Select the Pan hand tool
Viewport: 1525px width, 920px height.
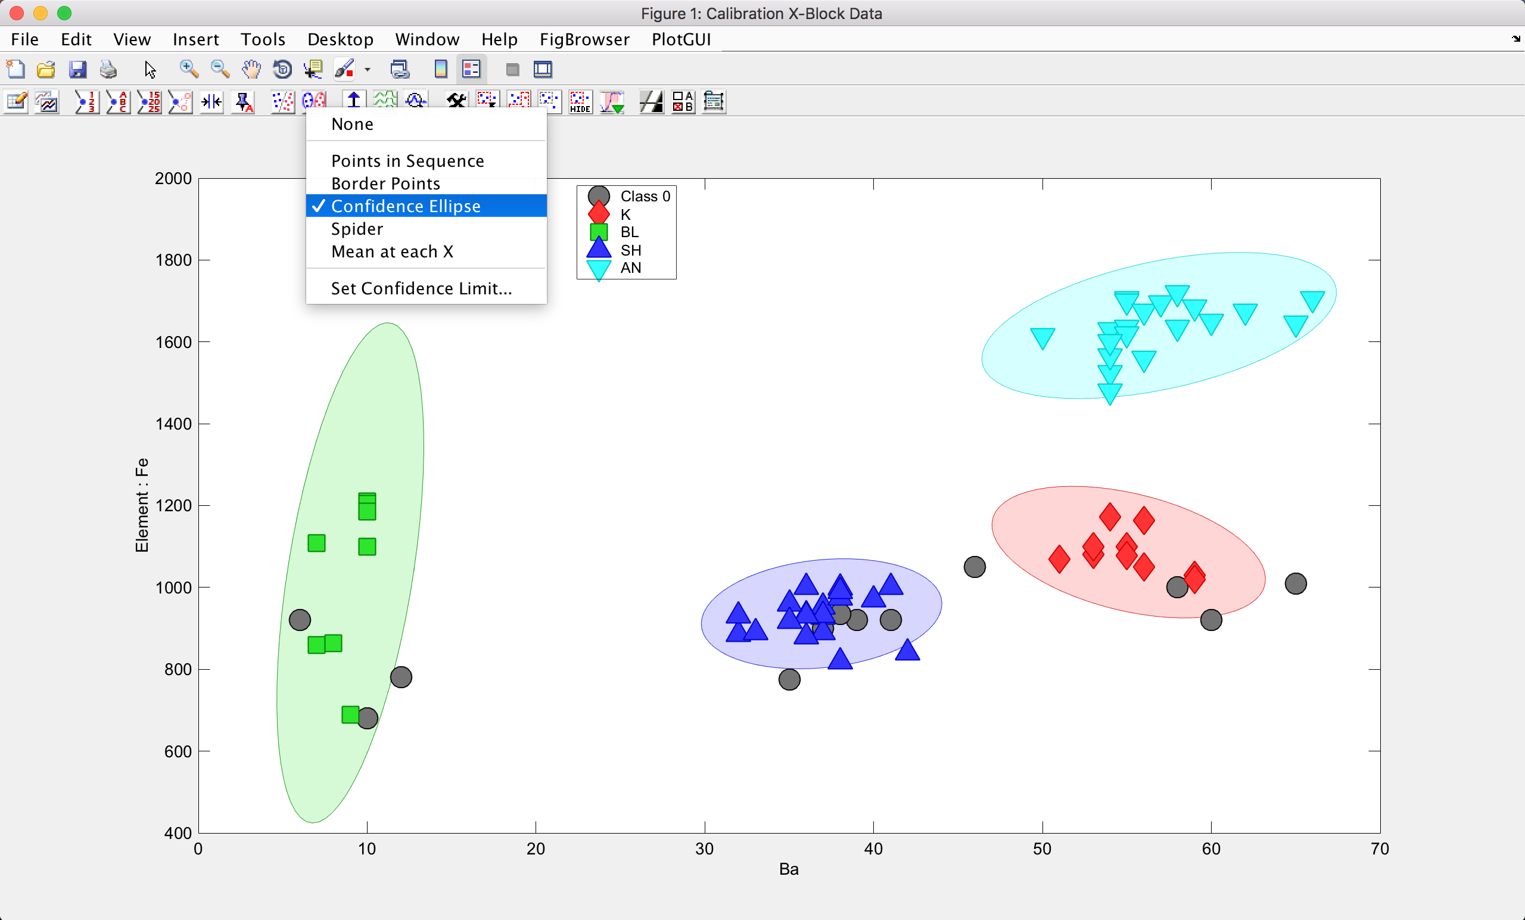[x=251, y=69]
